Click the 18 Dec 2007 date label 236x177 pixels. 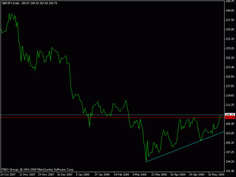(65, 175)
